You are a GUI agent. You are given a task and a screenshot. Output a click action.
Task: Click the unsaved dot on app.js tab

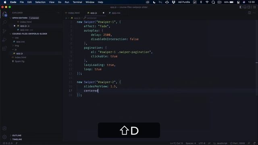tap(104, 13)
